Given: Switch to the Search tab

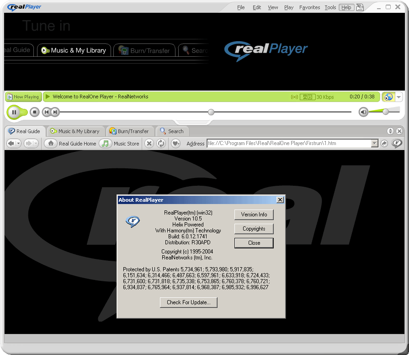Looking at the screenshot, I should click(x=172, y=131).
